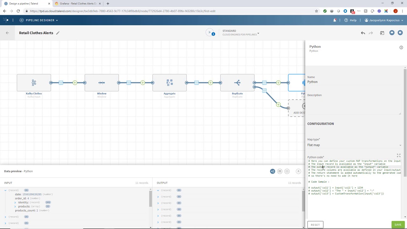Preview data between Aggregate and Replicate
Image resolution: width=407 pixels, height=229 pixels.
coord(197,83)
